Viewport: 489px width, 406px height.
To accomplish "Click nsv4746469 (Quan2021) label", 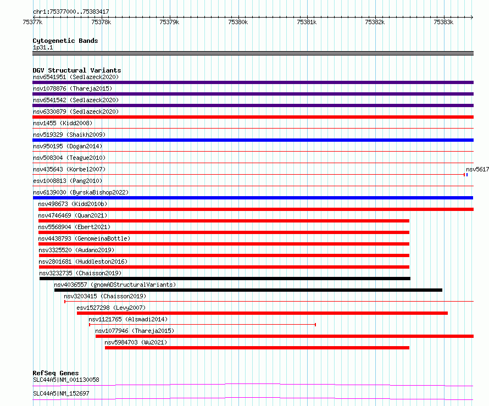I will [73, 215].
